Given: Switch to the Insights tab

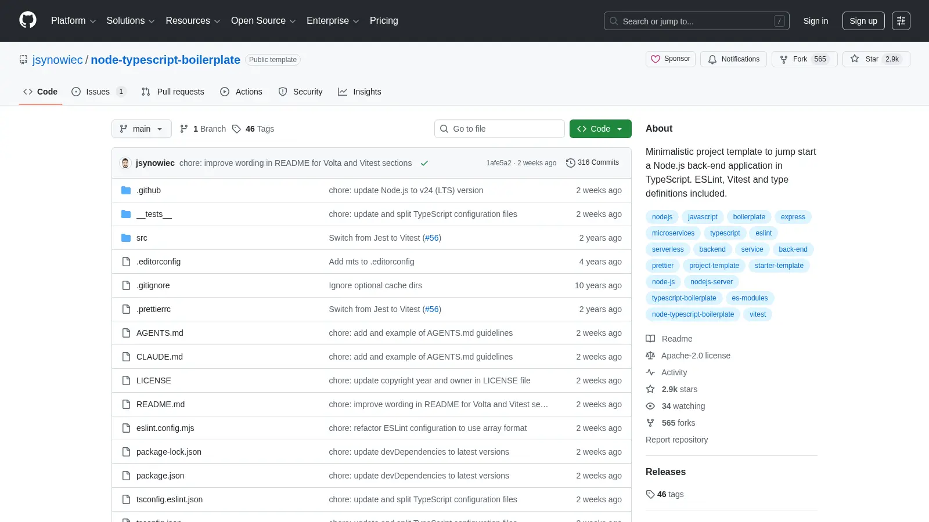Looking at the screenshot, I should (359, 92).
